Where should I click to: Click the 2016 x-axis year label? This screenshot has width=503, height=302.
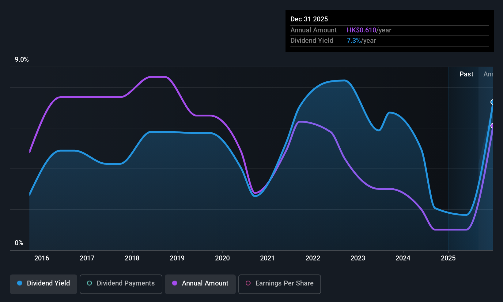click(x=42, y=258)
